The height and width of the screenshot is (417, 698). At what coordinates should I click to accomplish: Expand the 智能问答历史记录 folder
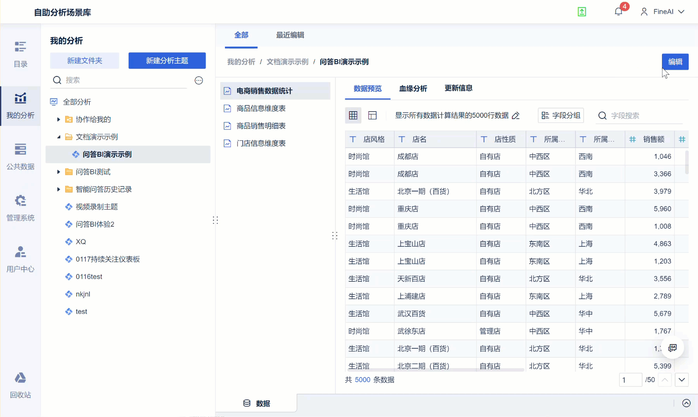[x=59, y=189]
